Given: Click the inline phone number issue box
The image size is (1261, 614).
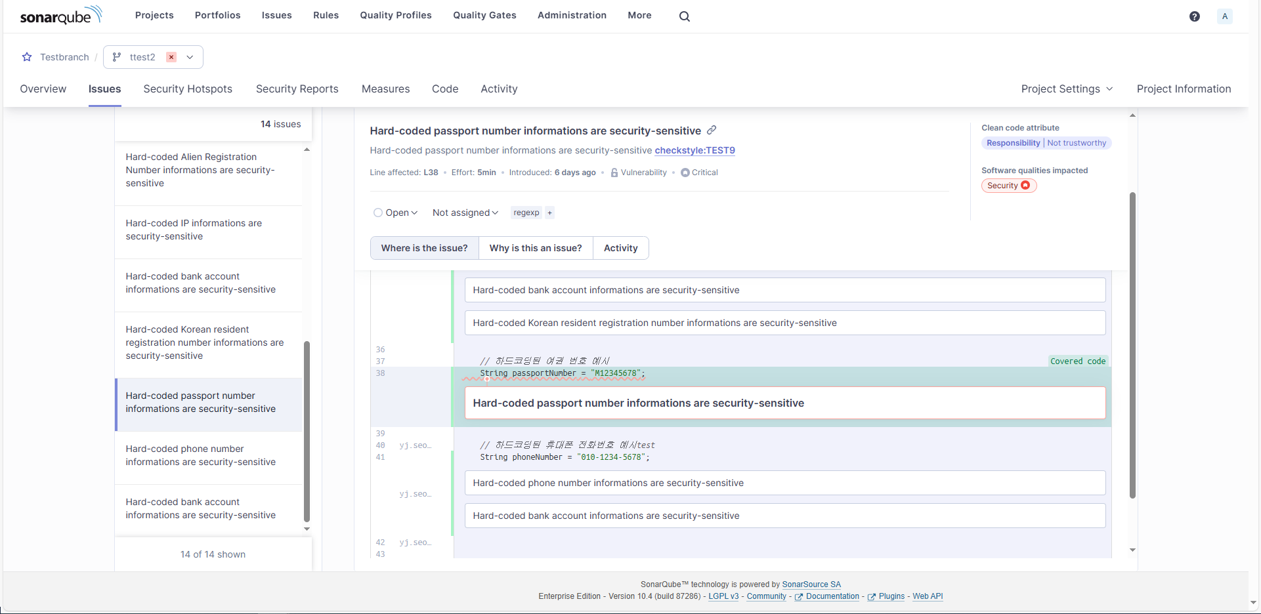Looking at the screenshot, I should [x=785, y=483].
